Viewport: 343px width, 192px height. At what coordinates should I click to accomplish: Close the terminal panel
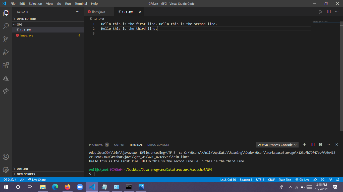coord(337,144)
